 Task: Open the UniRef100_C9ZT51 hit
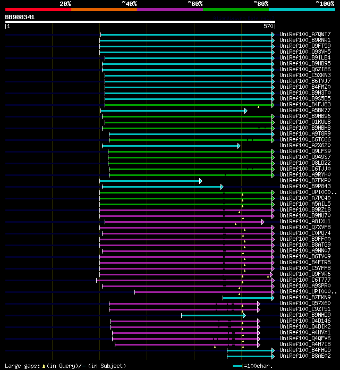point(305,309)
